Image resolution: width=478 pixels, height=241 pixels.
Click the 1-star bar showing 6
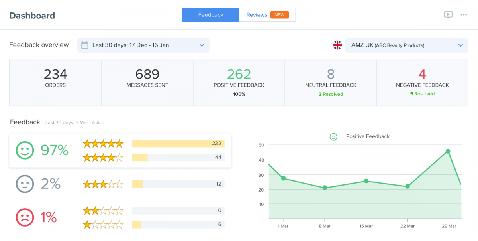[178, 225]
